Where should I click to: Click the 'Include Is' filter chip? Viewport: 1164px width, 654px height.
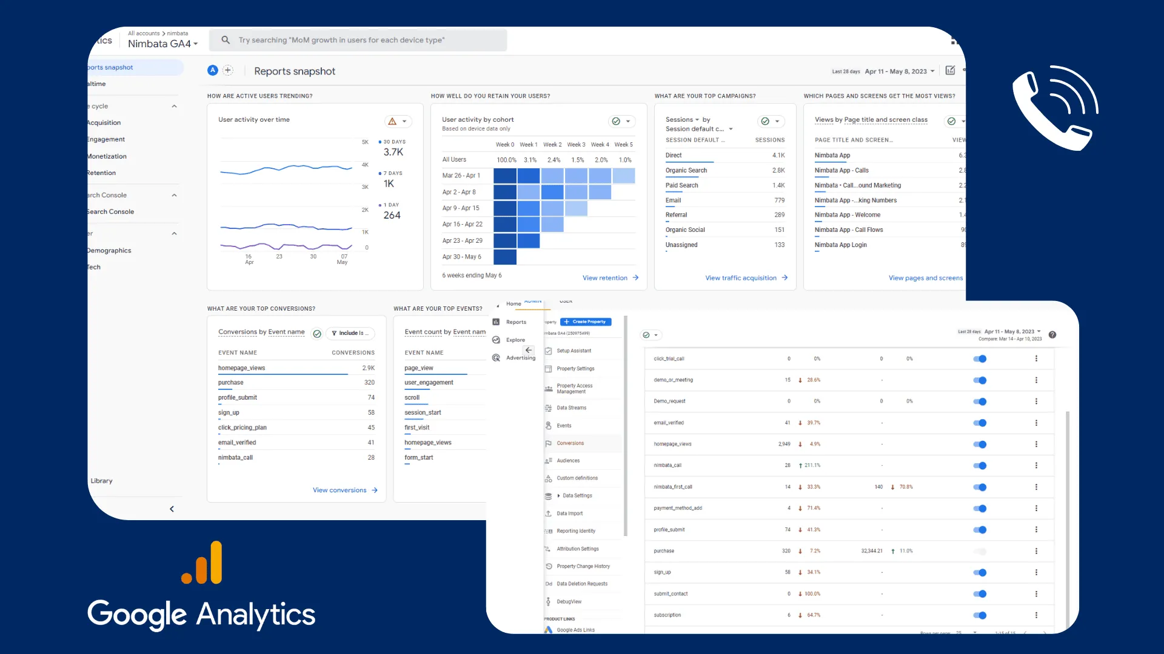point(350,333)
